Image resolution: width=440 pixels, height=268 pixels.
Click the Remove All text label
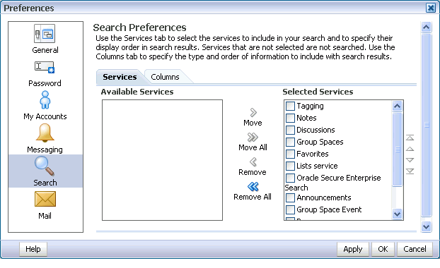(253, 197)
